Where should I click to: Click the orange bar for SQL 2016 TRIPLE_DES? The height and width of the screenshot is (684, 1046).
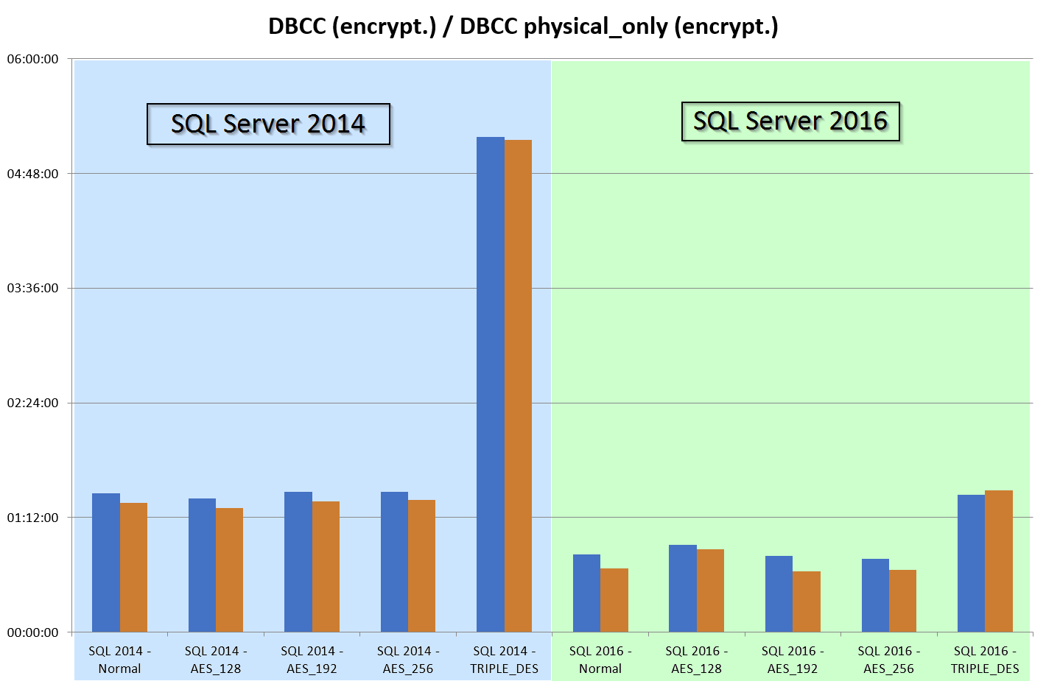(x=999, y=561)
